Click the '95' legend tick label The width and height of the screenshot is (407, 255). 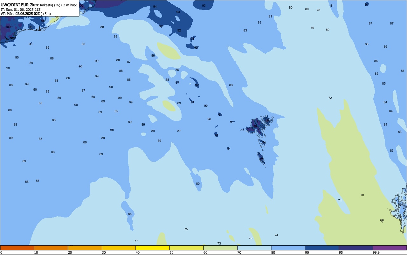[341, 252]
